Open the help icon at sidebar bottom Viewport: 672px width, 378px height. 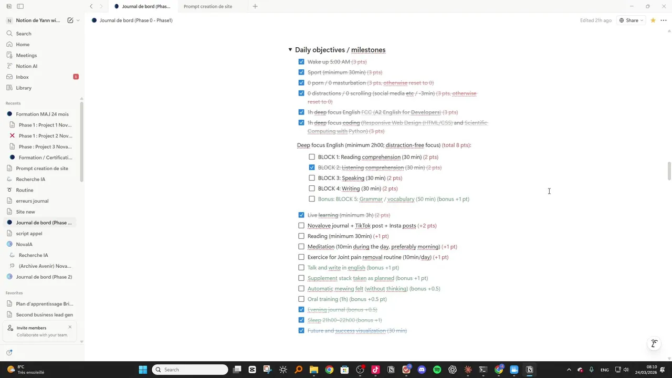pyautogui.click(x=9, y=353)
